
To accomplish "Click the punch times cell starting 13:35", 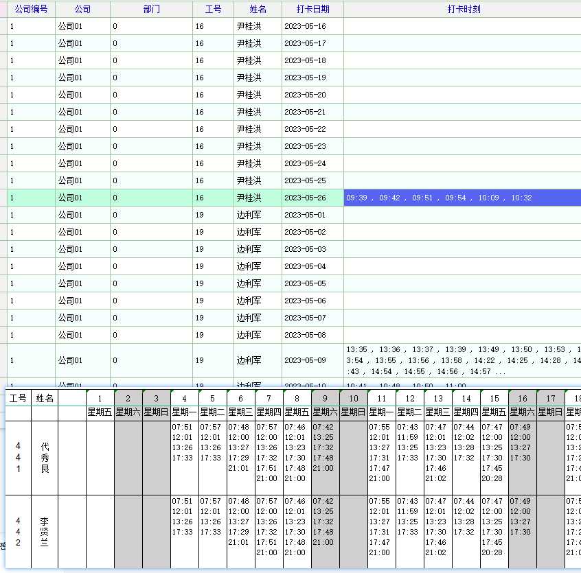I will tap(462, 360).
